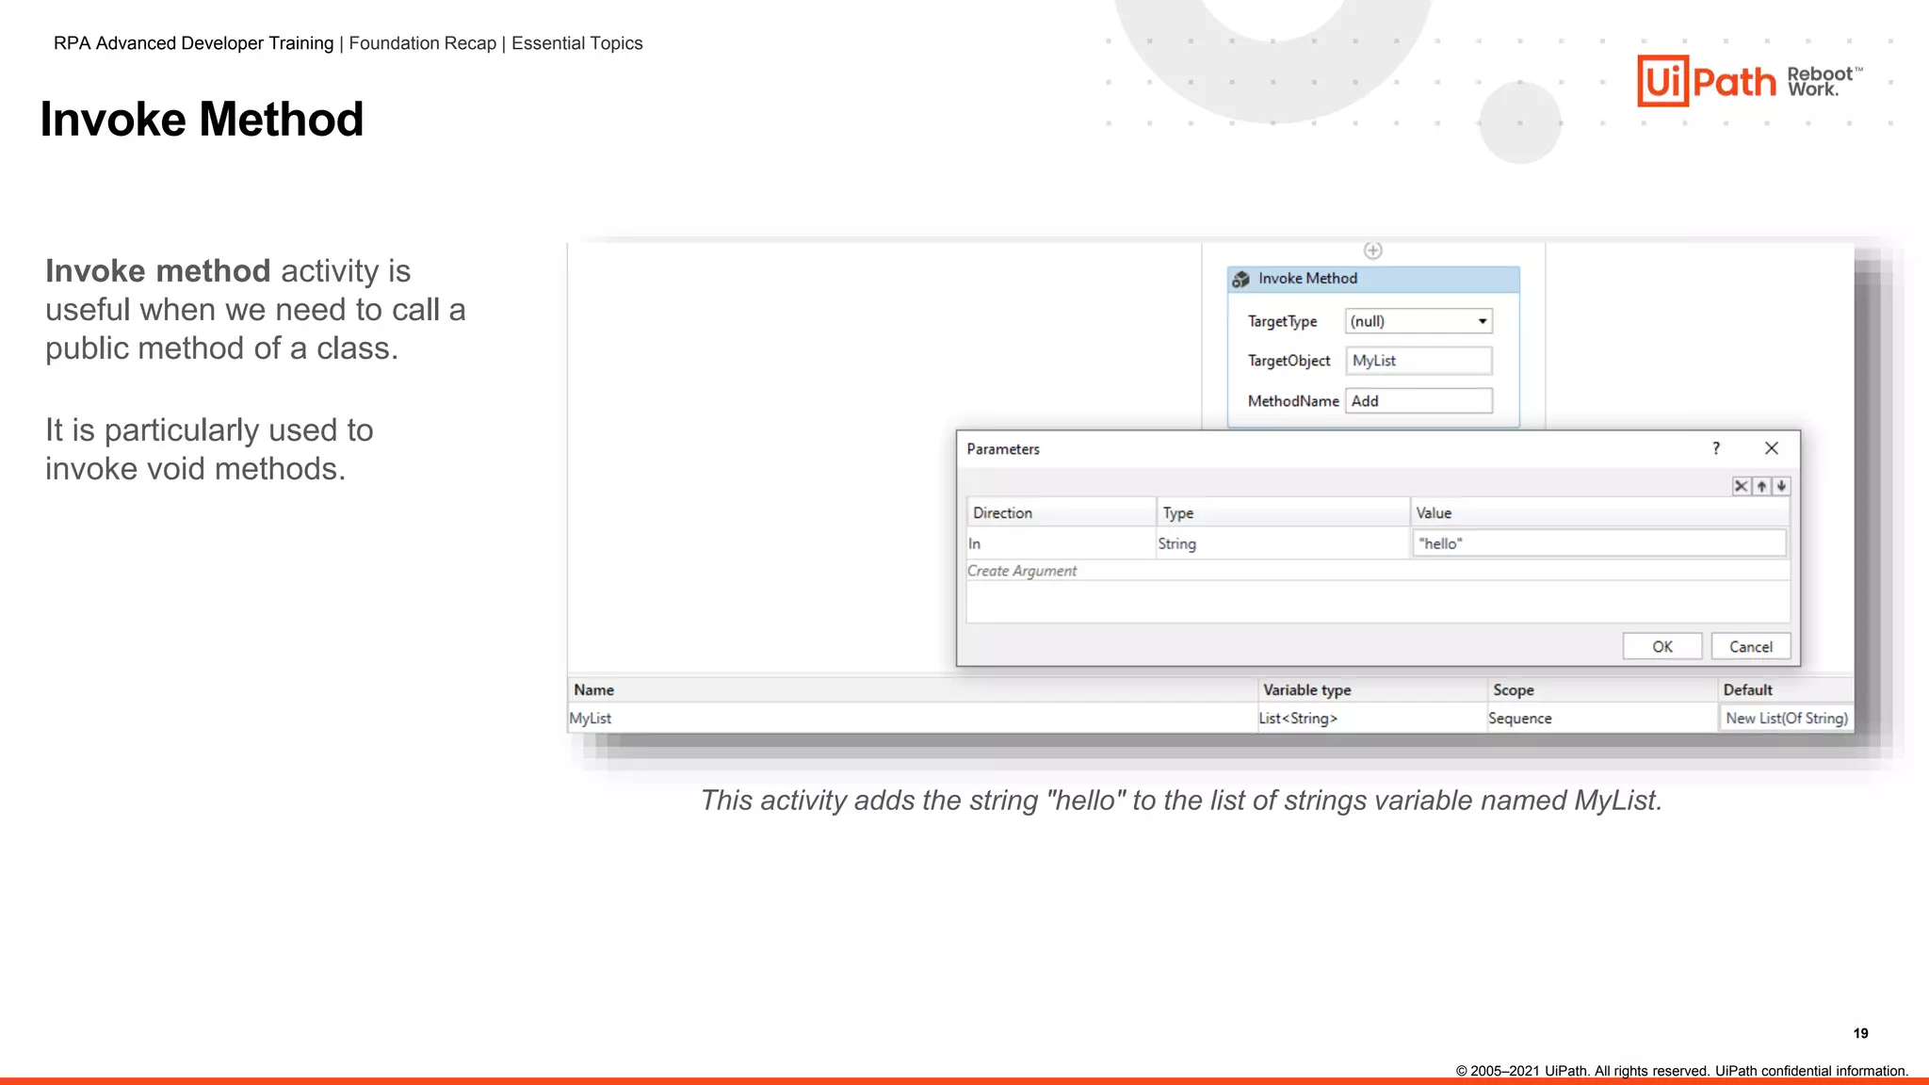Click the help question mark in Parameters

[1716, 448]
